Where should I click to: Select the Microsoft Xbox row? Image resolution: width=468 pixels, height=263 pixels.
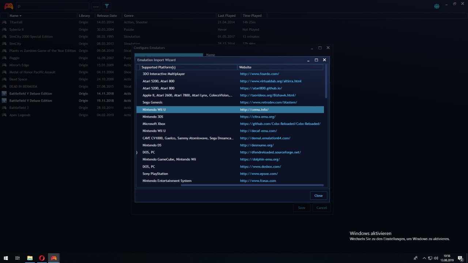click(x=230, y=124)
